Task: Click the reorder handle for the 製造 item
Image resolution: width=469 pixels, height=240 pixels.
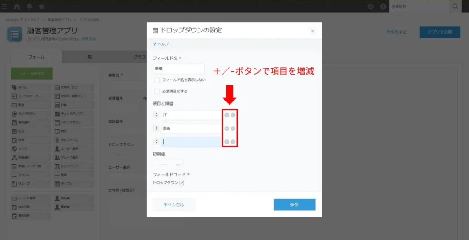Action: click(x=156, y=128)
